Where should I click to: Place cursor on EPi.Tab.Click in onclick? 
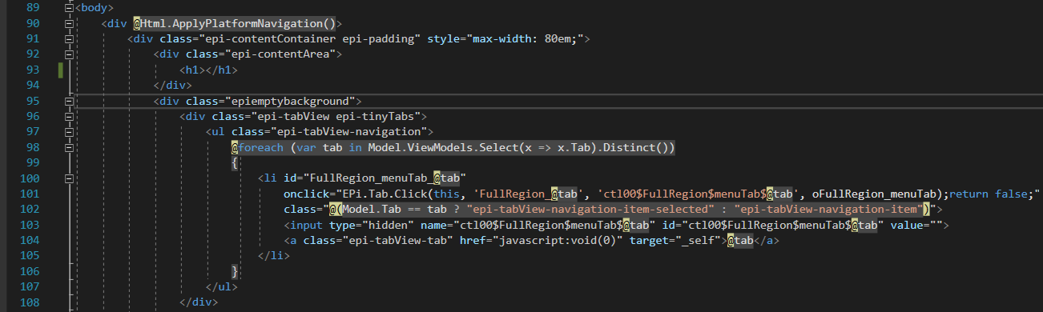coord(385,194)
